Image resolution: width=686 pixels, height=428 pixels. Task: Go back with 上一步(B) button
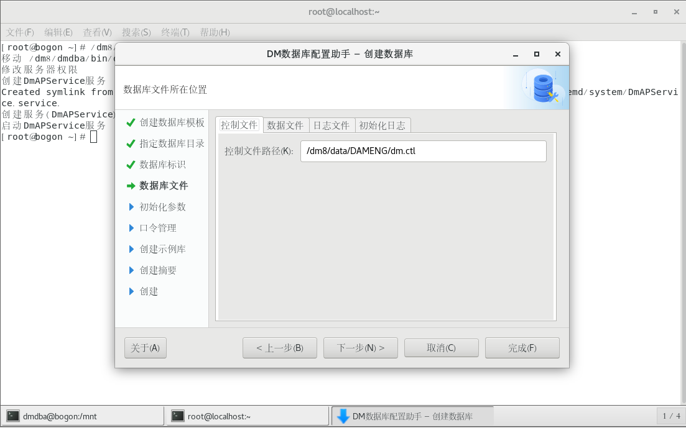[280, 348]
